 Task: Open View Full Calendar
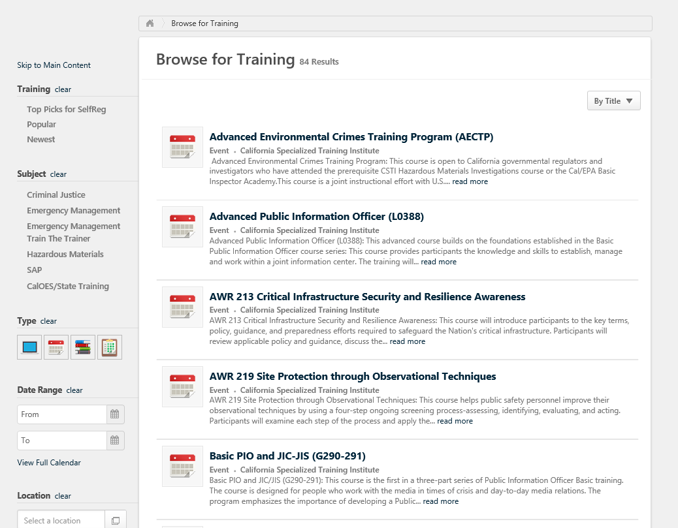pyautogui.click(x=49, y=462)
